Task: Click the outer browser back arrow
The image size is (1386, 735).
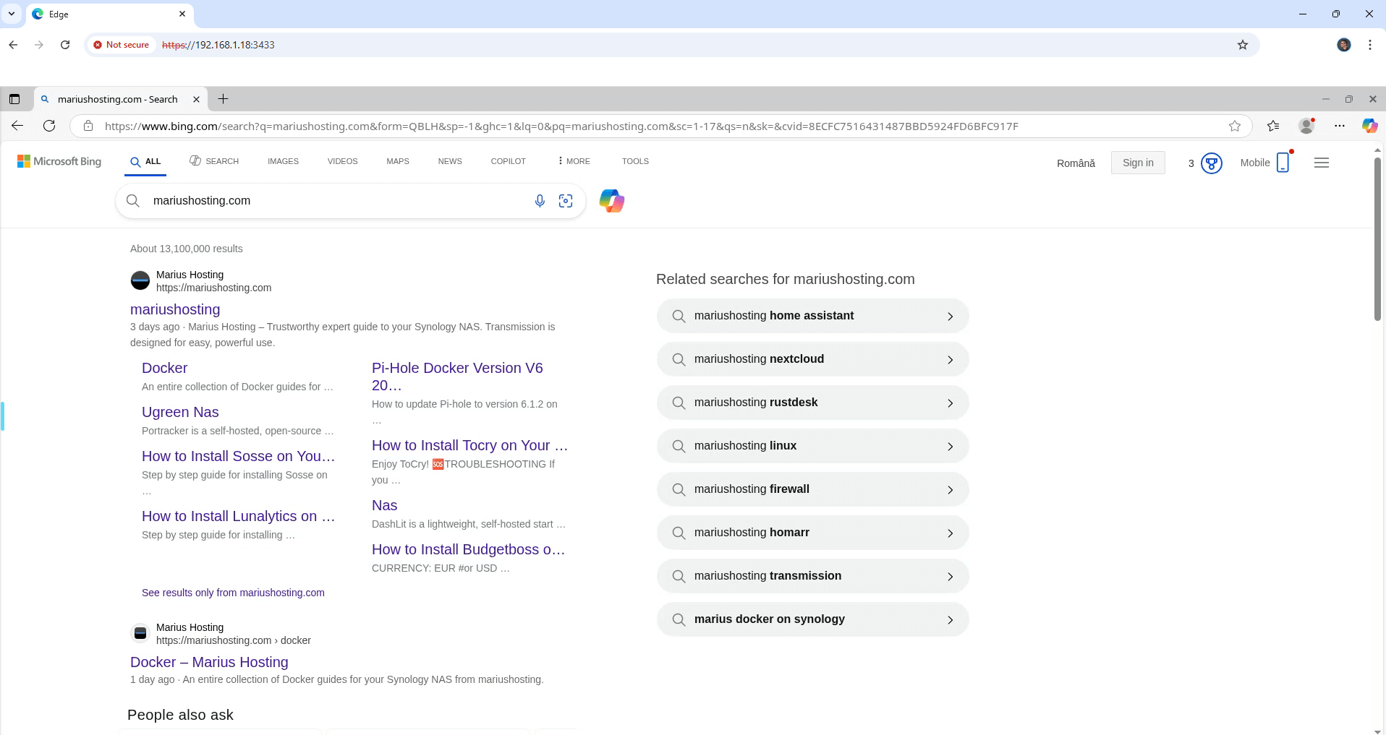Action: point(13,45)
